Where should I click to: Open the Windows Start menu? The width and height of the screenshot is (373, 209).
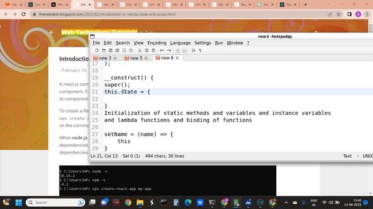pos(19,203)
